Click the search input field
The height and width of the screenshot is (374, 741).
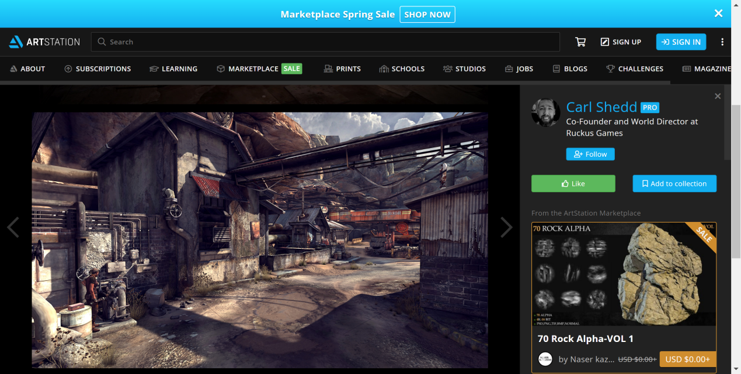point(325,42)
